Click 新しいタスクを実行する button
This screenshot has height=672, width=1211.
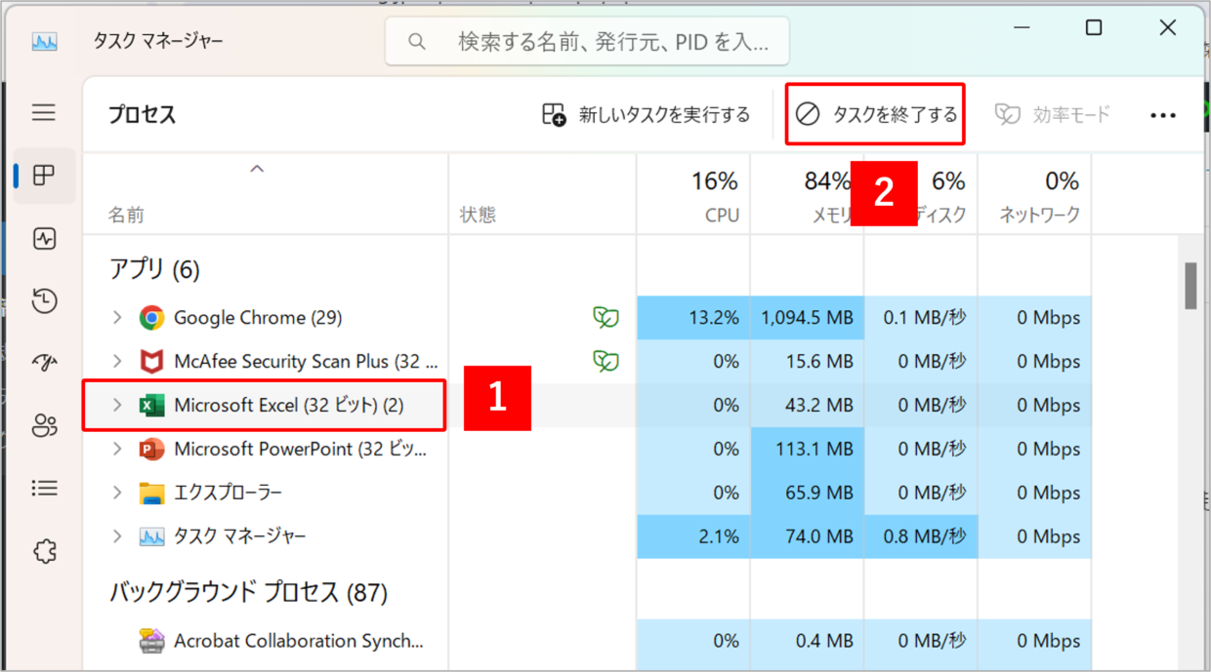pos(647,115)
